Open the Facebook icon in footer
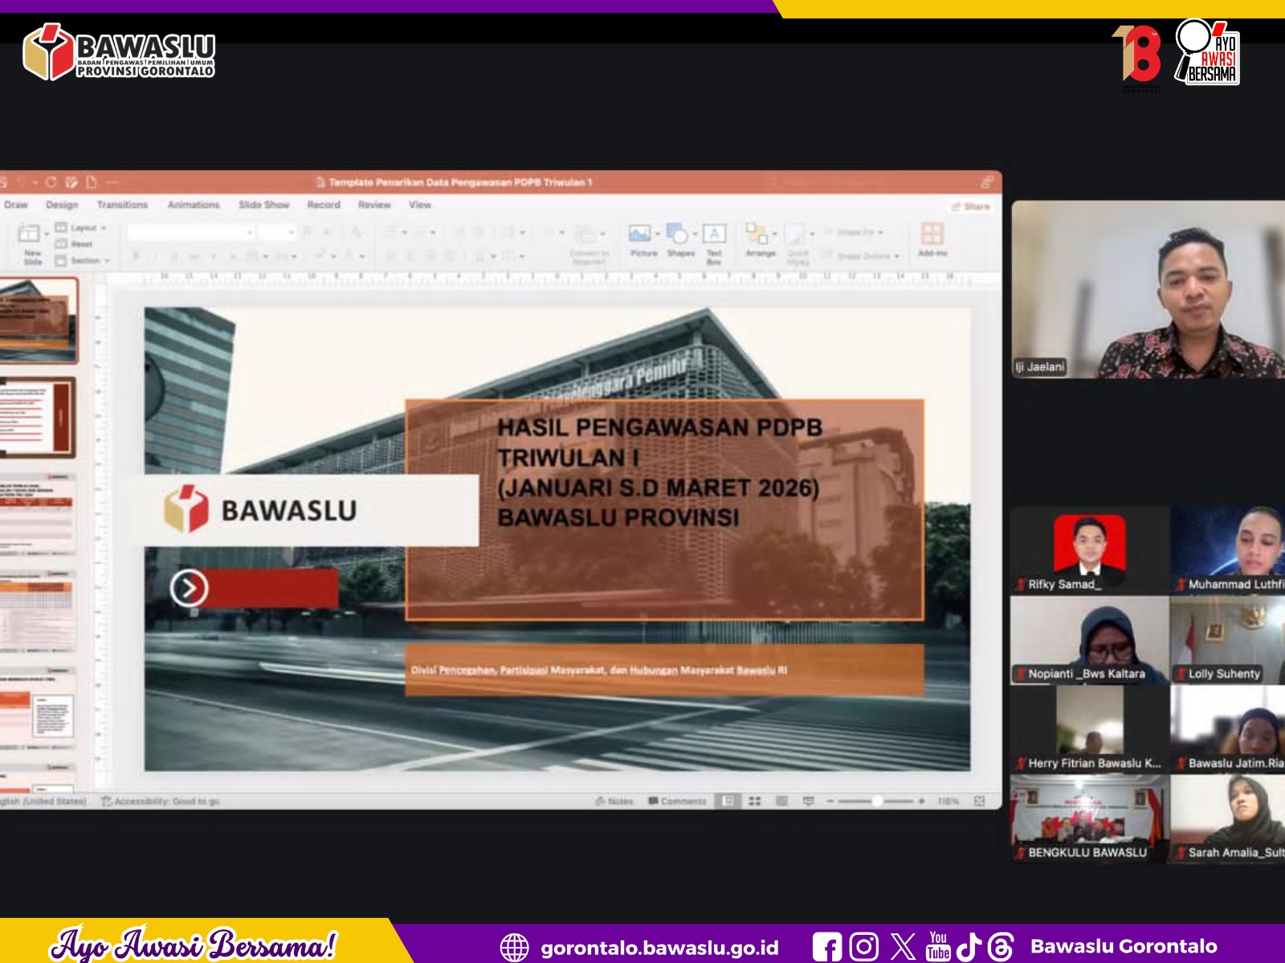Viewport: 1285px width, 963px height. pyautogui.click(x=827, y=947)
